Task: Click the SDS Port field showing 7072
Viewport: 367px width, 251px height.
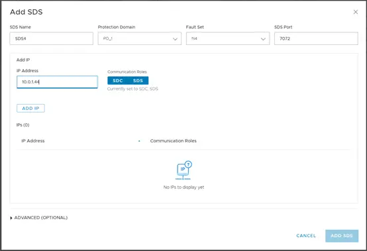Action: coord(316,38)
